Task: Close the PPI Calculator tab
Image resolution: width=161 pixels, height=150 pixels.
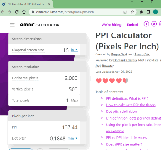Action: [x=49, y=4]
